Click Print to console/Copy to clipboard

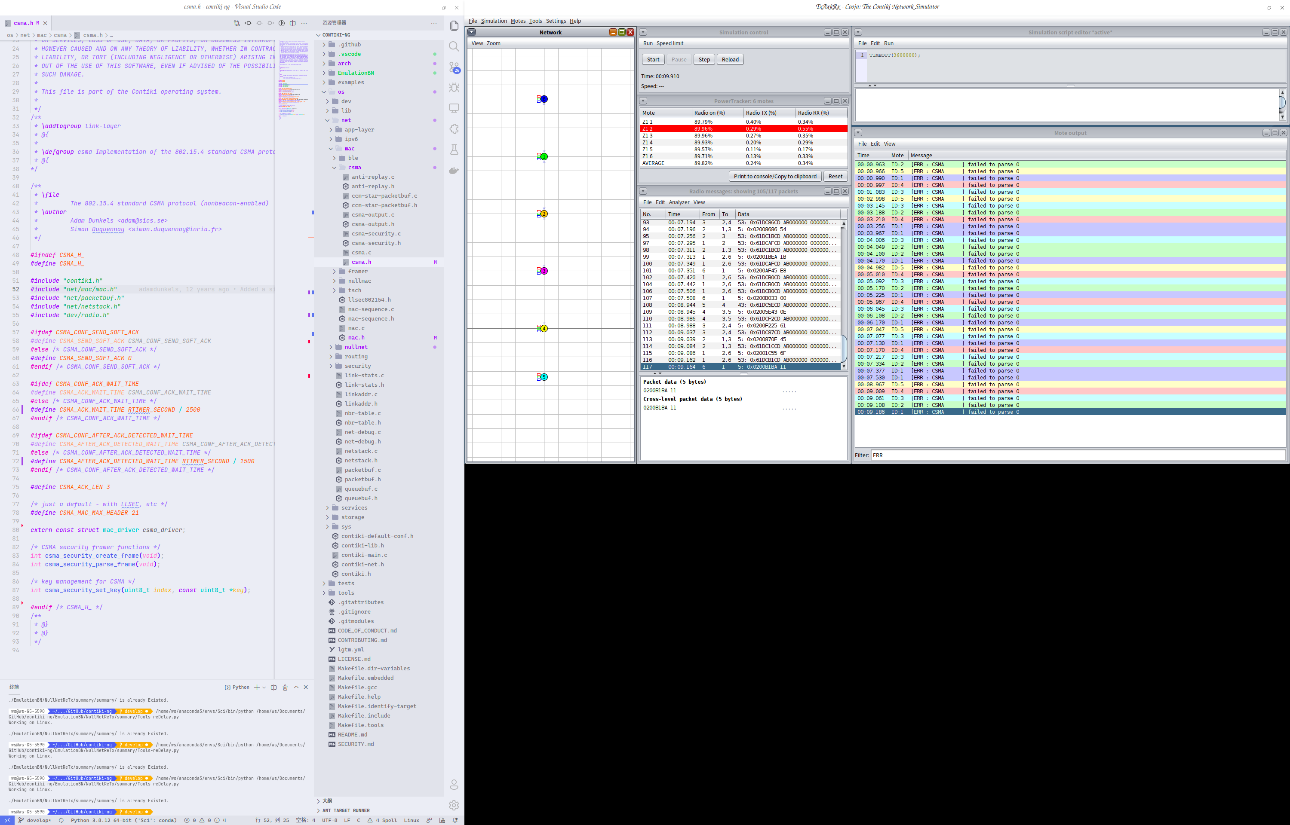point(774,176)
